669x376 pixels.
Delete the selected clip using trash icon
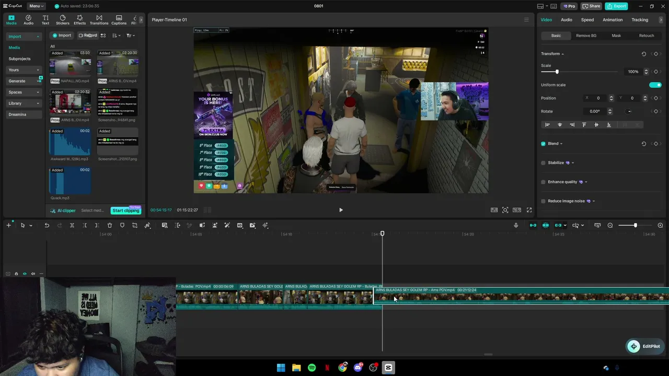point(110,225)
